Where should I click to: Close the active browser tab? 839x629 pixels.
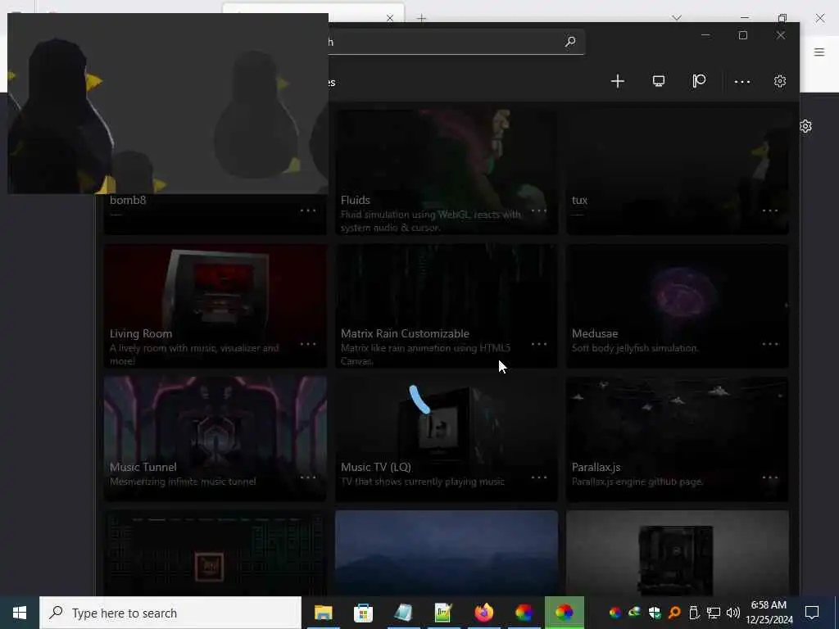click(389, 18)
